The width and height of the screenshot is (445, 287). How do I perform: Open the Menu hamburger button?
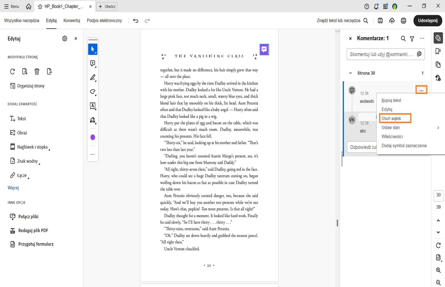[12, 6]
